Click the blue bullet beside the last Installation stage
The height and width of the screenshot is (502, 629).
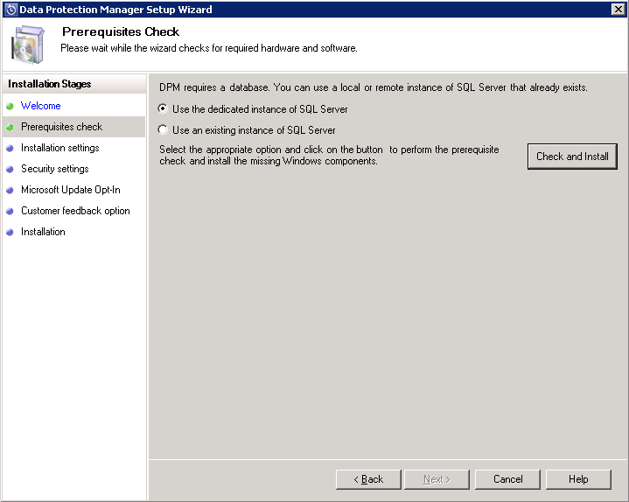click(x=10, y=232)
